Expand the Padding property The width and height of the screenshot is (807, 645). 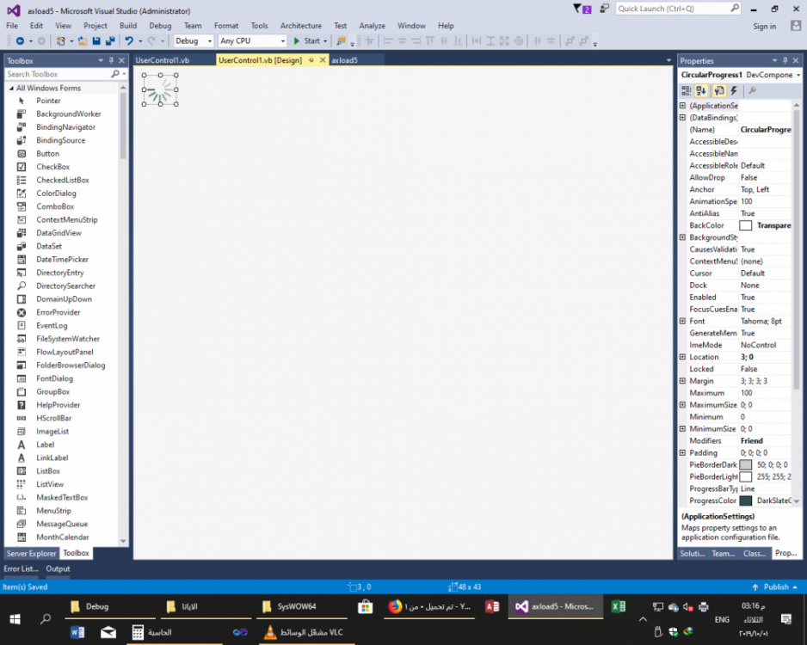pyautogui.click(x=682, y=452)
